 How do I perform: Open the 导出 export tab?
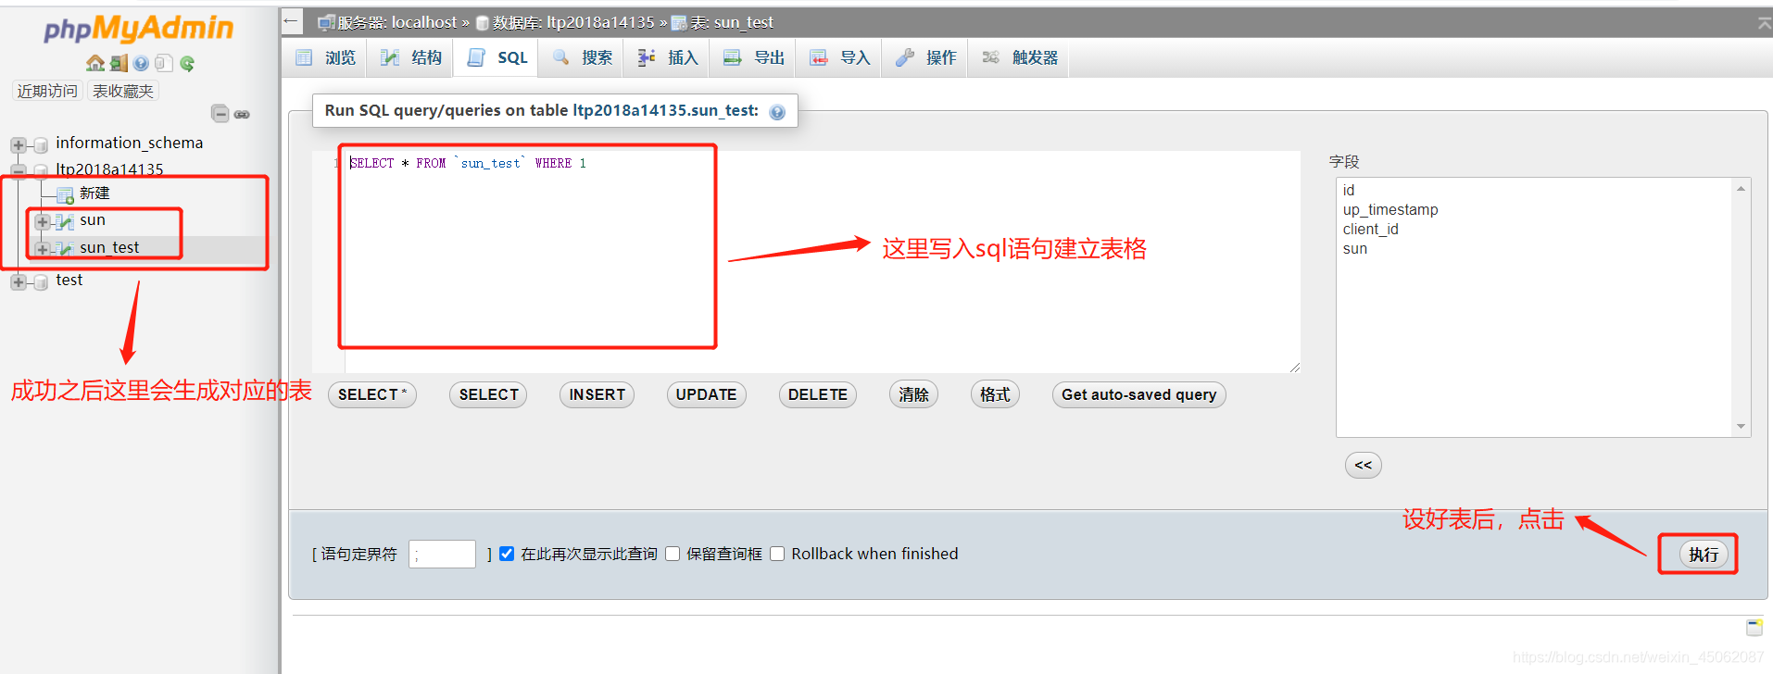pos(754,57)
